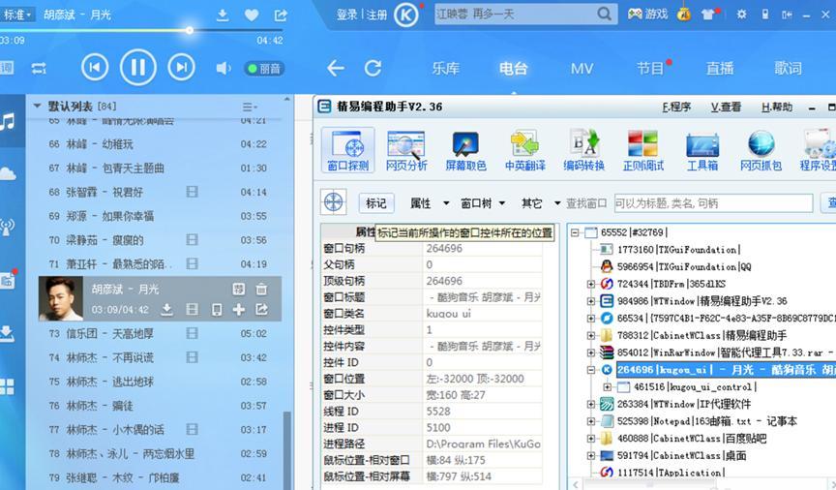This screenshot has height=490, width=836.
Task: Click the crosshair window finder icon
Action: (334, 203)
